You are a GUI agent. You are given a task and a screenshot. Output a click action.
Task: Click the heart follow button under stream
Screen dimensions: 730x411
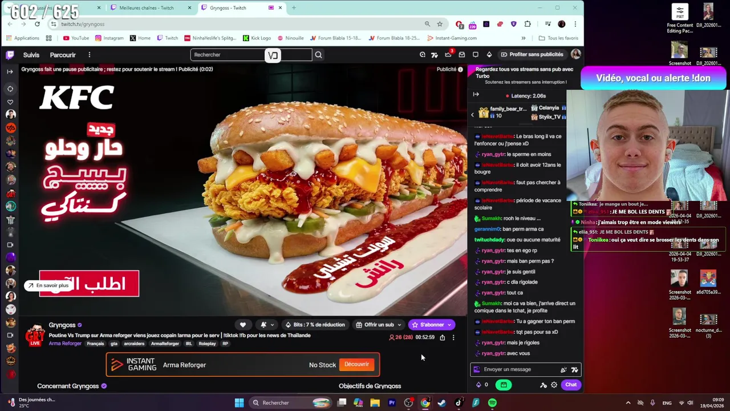click(242, 325)
